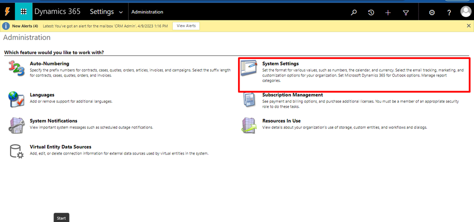Viewport: 474px width, 222px height.
Task: Open the search magnifier icon
Action: (x=353, y=13)
